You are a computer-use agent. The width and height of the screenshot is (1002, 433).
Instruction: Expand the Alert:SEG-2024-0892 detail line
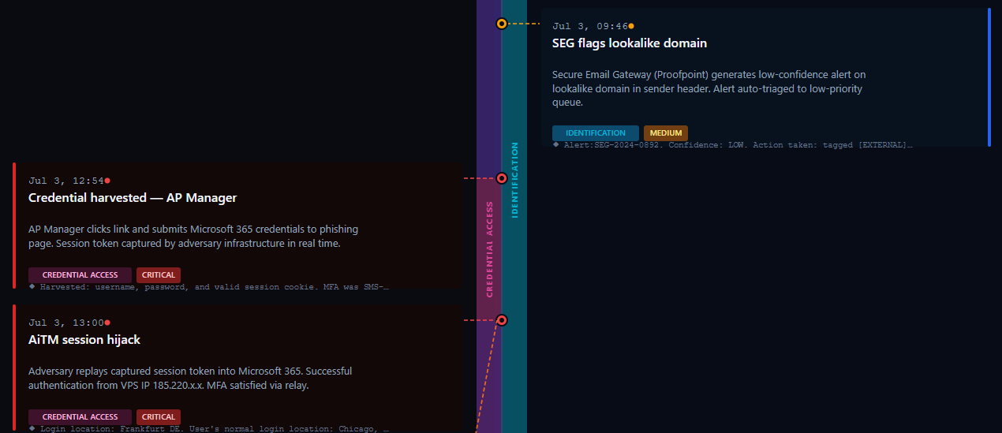pyautogui.click(x=732, y=145)
